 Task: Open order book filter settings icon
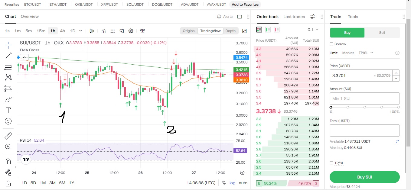pyautogui.click(x=313, y=17)
